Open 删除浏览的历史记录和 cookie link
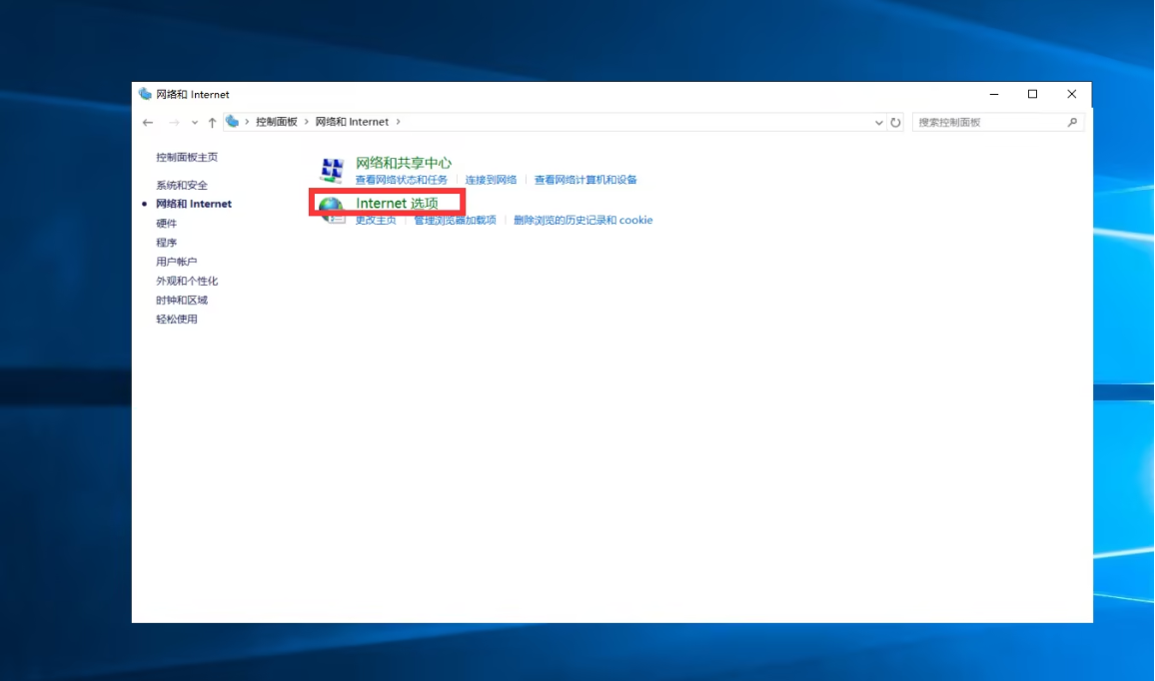This screenshot has width=1155, height=681. click(x=582, y=220)
